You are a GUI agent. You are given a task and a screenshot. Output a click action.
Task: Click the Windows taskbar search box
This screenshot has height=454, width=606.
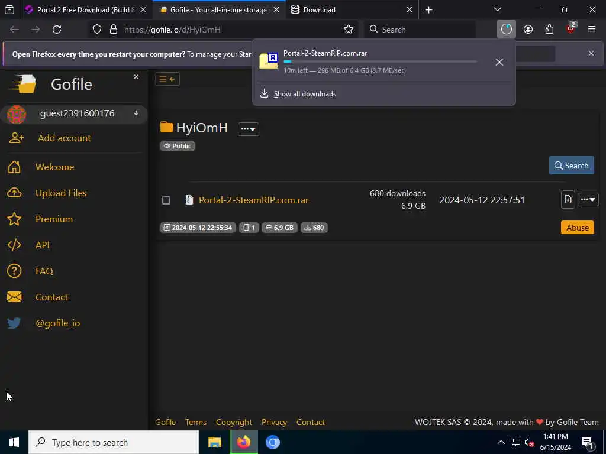point(114,442)
